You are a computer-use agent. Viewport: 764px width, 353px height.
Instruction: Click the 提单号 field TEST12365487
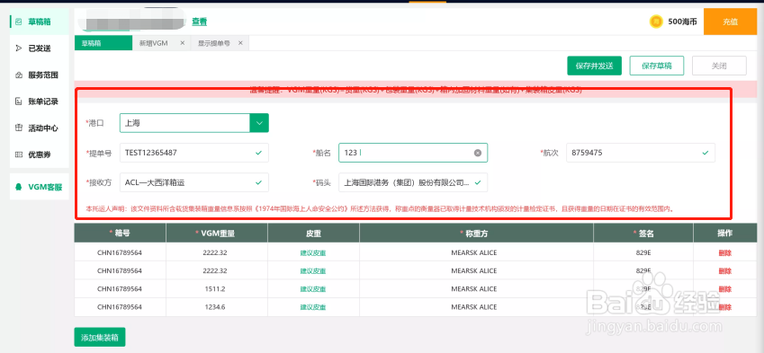pyautogui.click(x=193, y=153)
